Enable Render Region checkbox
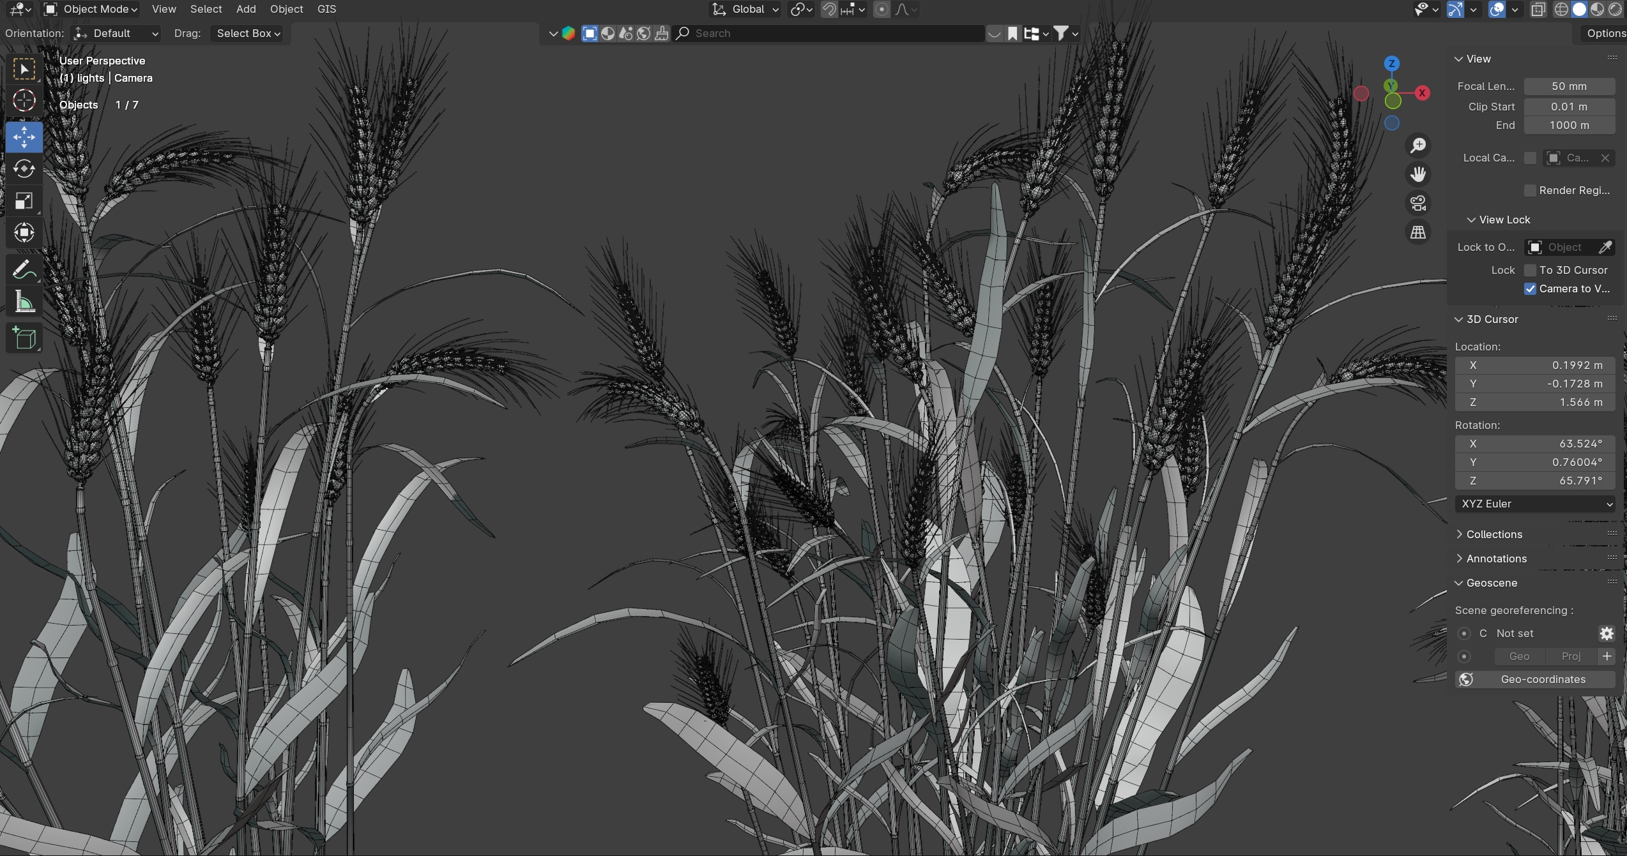 (1531, 190)
